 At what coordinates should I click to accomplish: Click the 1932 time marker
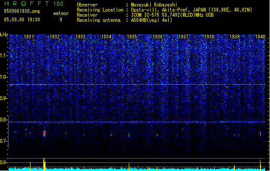[55, 37]
